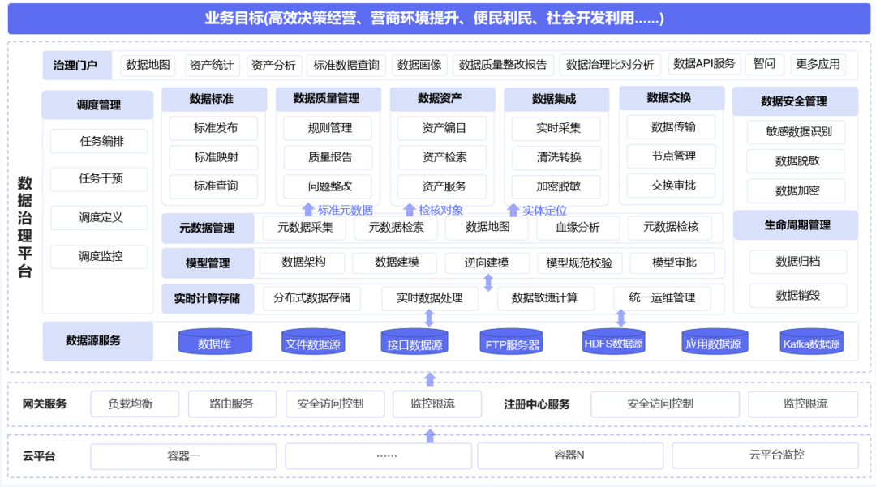Click 资产编目 box
This screenshot has width=876, height=487.
click(442, 128)
